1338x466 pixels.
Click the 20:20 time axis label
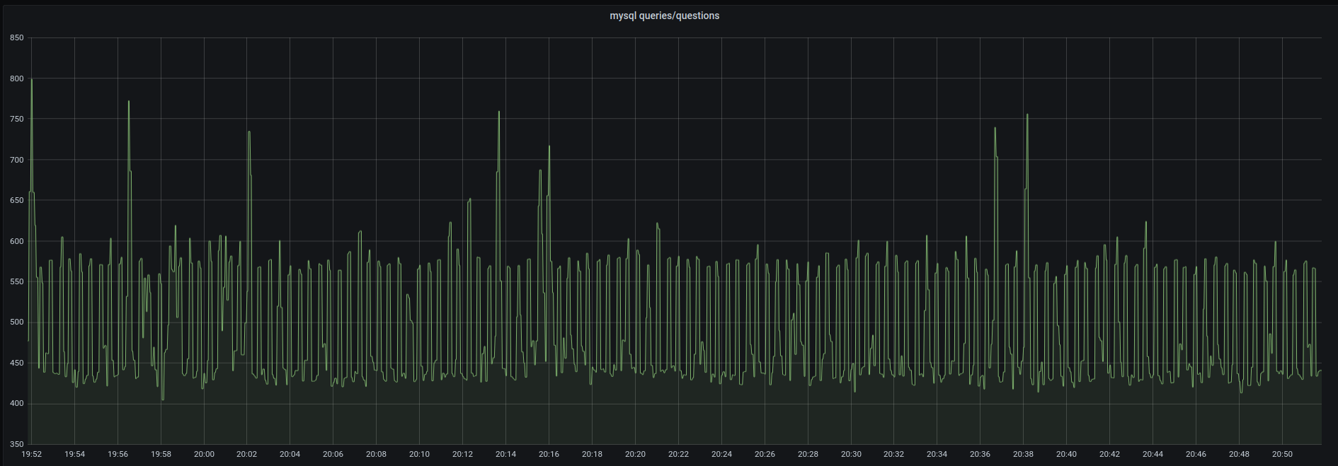pos(635,454)
